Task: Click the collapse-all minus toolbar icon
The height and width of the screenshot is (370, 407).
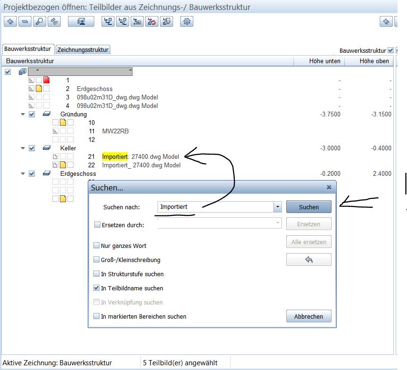Action: pyautogui.click(x=25, y=22)
